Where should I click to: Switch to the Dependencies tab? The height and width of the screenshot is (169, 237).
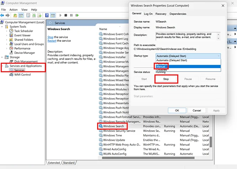point(178,14)
